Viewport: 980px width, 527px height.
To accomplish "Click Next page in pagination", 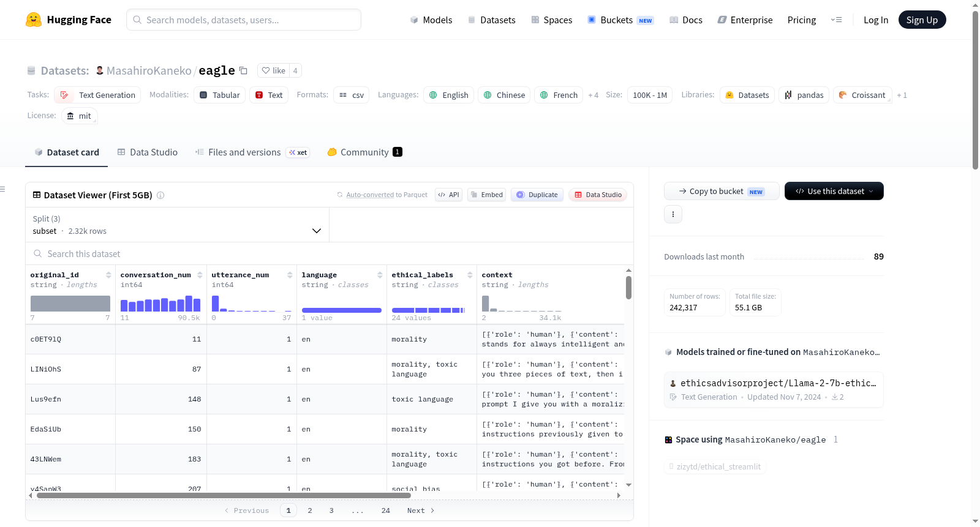I will click(x=421, y=510).
